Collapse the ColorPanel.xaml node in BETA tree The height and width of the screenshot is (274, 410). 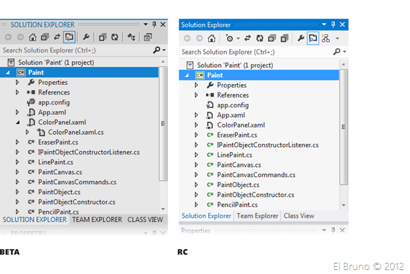point(18,122)
